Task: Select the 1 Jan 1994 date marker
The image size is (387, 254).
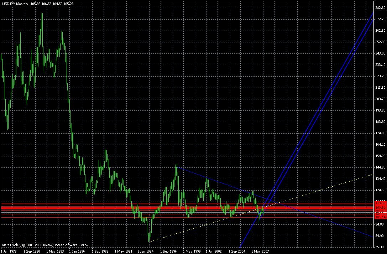Action: 146,251
